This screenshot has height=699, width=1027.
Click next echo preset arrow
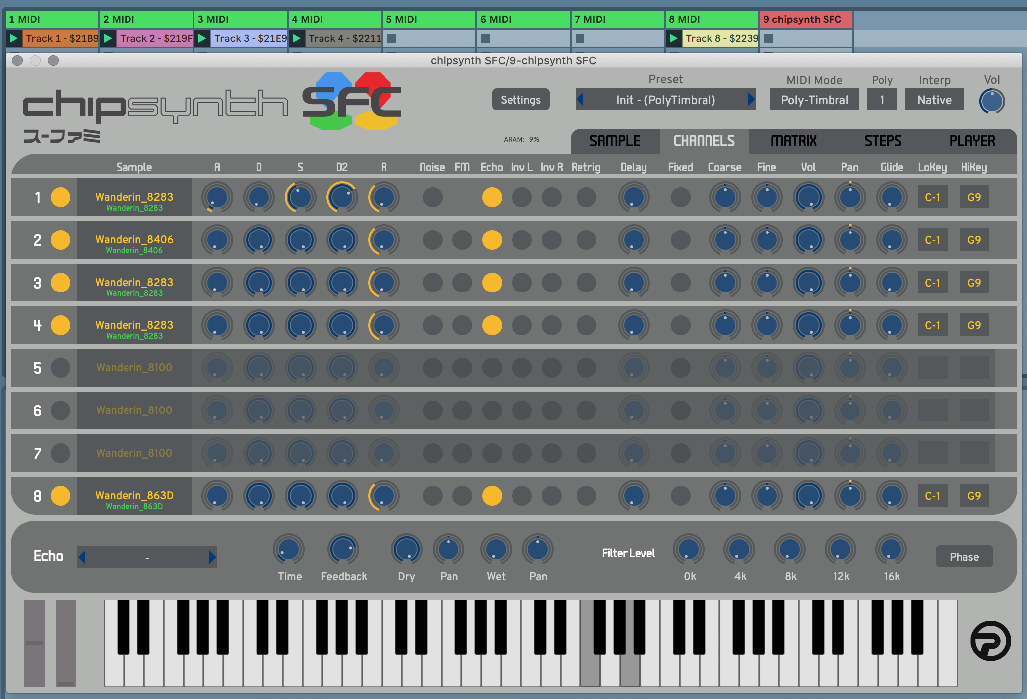(x=212, y=557)
